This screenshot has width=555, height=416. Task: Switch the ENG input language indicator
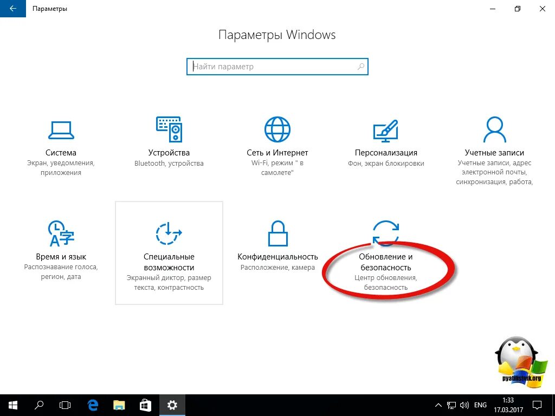pyautogui.click(x=480, y=405)
